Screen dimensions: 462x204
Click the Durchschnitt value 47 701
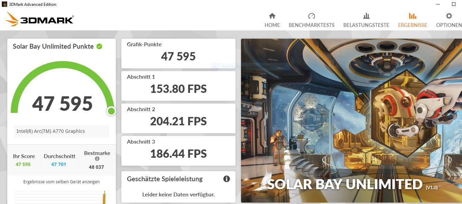click(x=58, y=164)
